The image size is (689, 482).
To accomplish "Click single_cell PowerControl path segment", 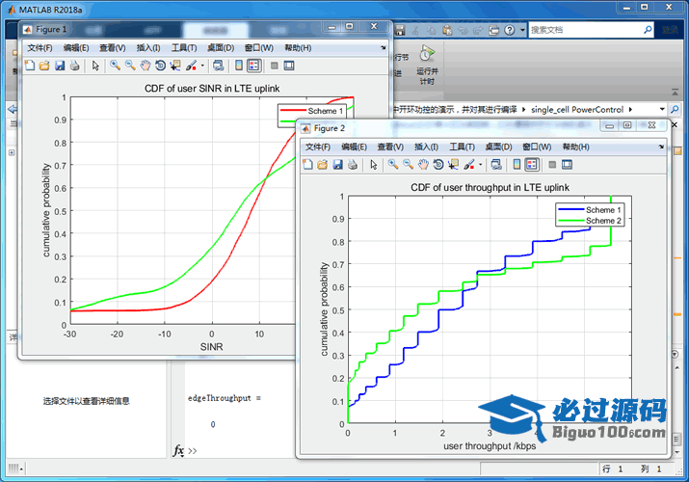I will pyautogui.click(x=577, y=109).
